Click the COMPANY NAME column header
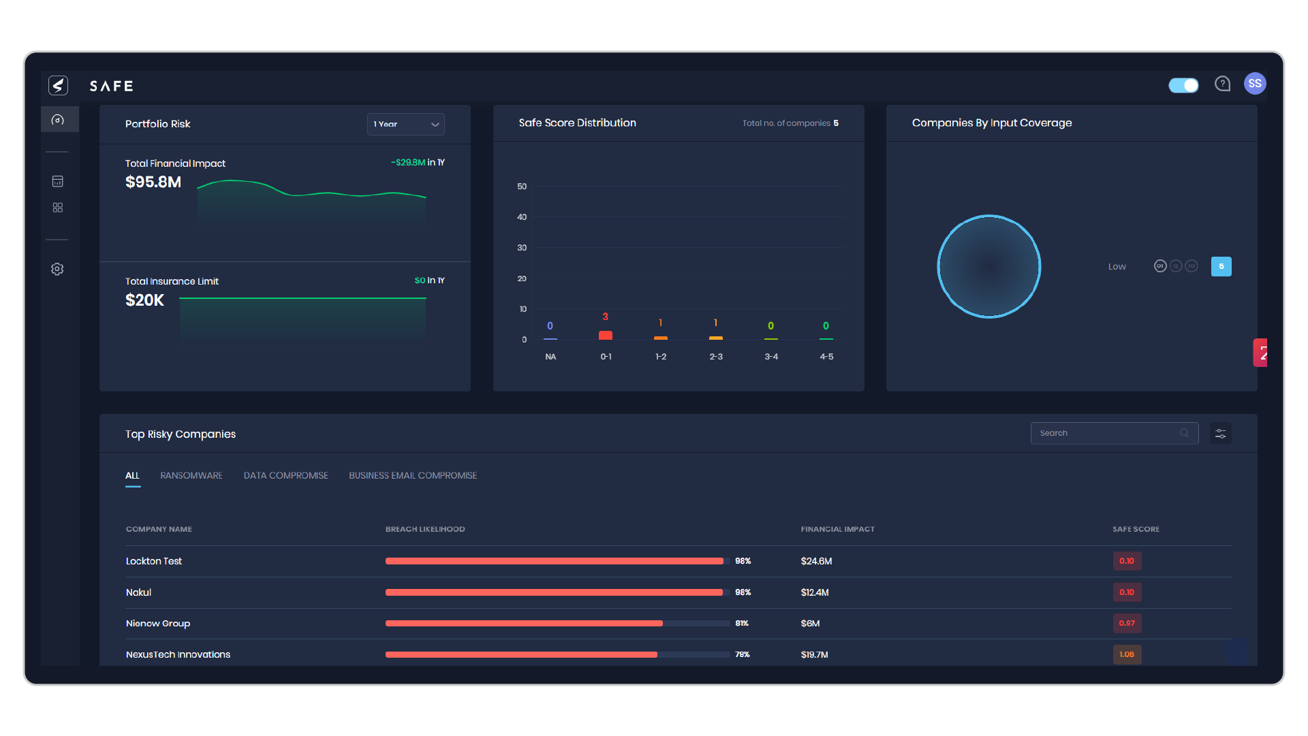Viewport: 1308px width, 736px height. (x=159, y=529)
